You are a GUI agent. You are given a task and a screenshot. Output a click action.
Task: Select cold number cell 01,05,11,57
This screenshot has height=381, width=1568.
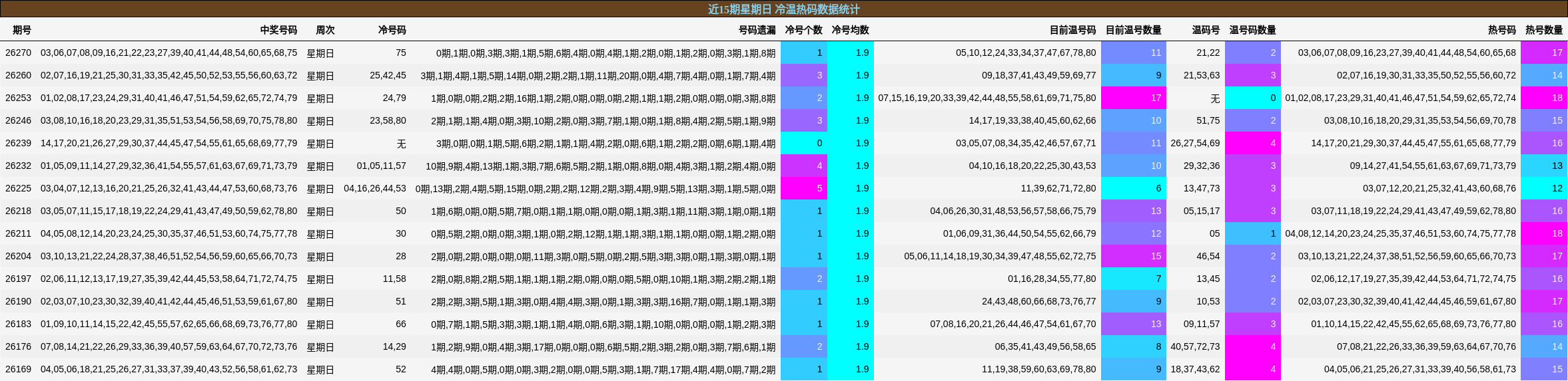pos(381,166)
